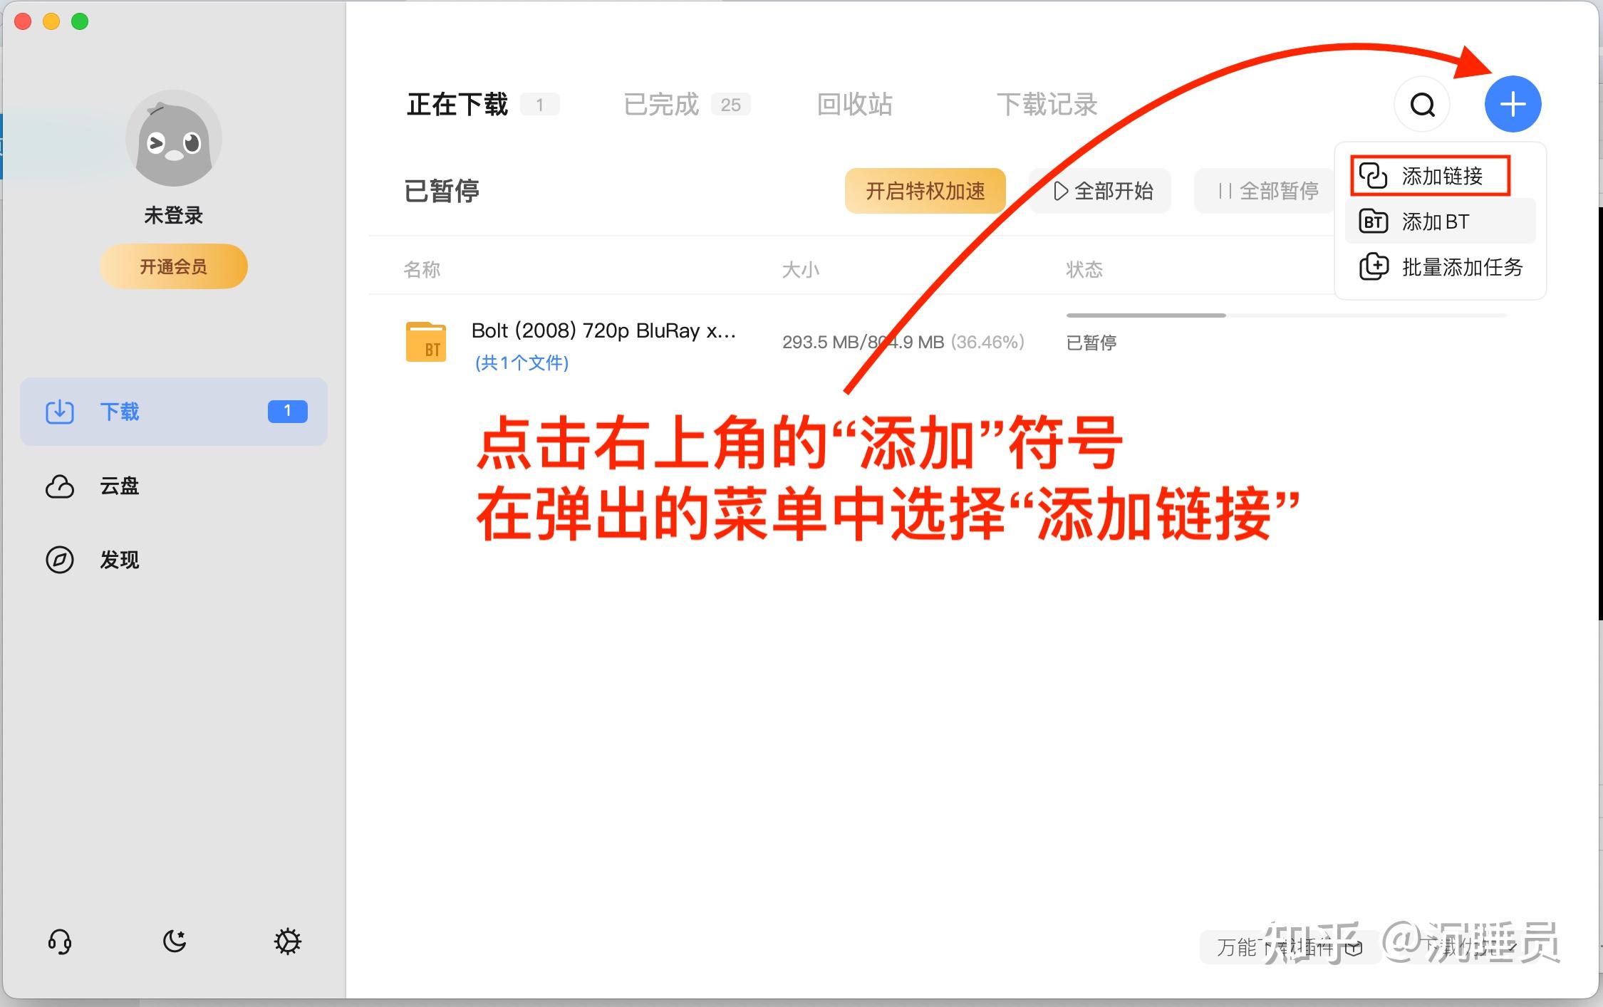This screenshot has height=1007, width=1603.
Task: Open the 下载记录 tab
Action: pyautogui.click(x=1047, y=105)
